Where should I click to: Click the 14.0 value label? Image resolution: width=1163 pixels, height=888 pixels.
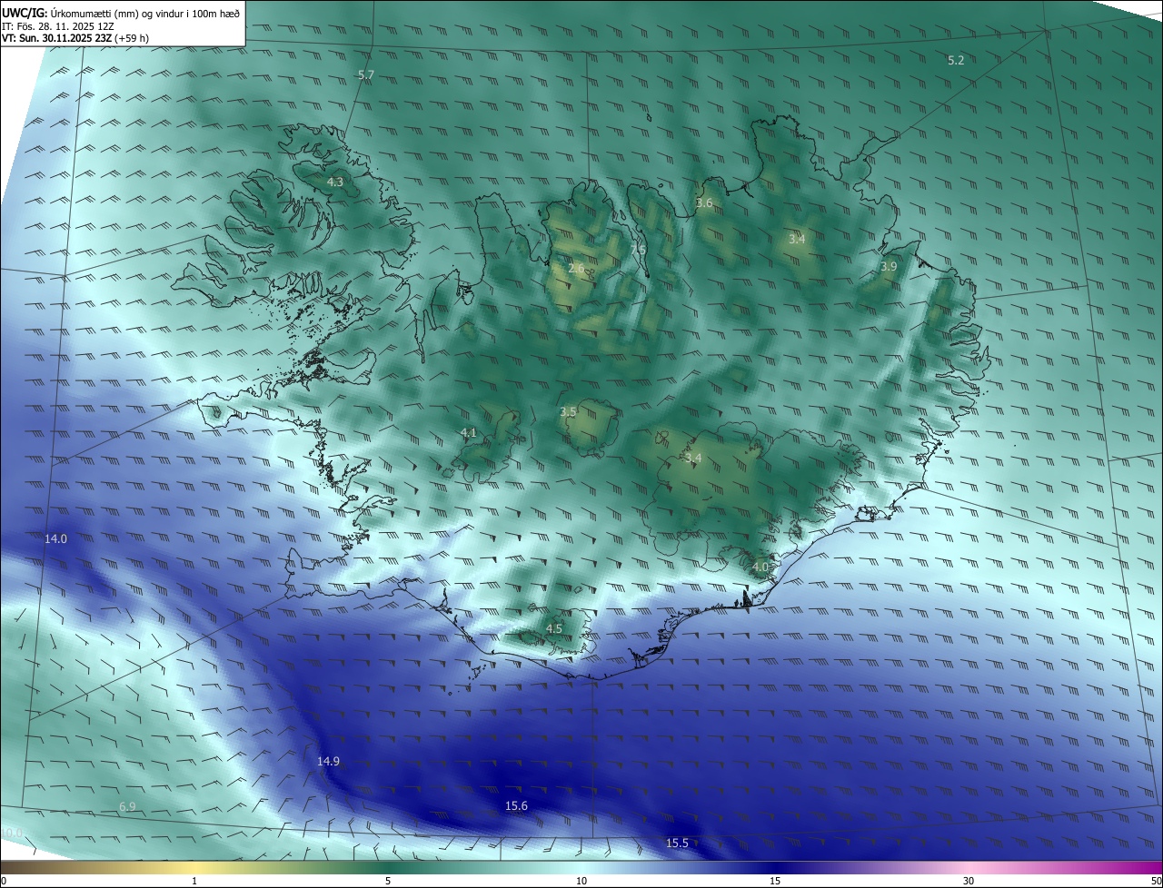(55, 538)
